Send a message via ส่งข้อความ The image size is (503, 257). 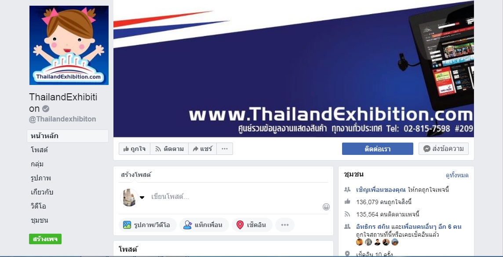point(444,149)
